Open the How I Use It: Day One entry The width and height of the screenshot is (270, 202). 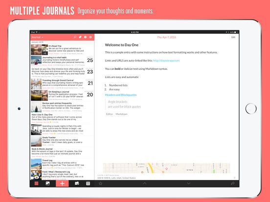point(62,118)
